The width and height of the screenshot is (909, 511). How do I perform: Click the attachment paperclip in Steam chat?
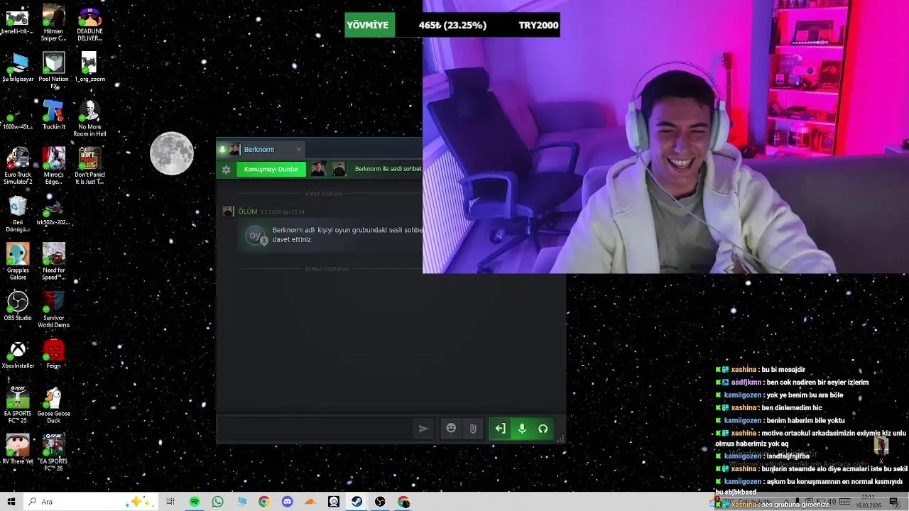click(472, 429)
